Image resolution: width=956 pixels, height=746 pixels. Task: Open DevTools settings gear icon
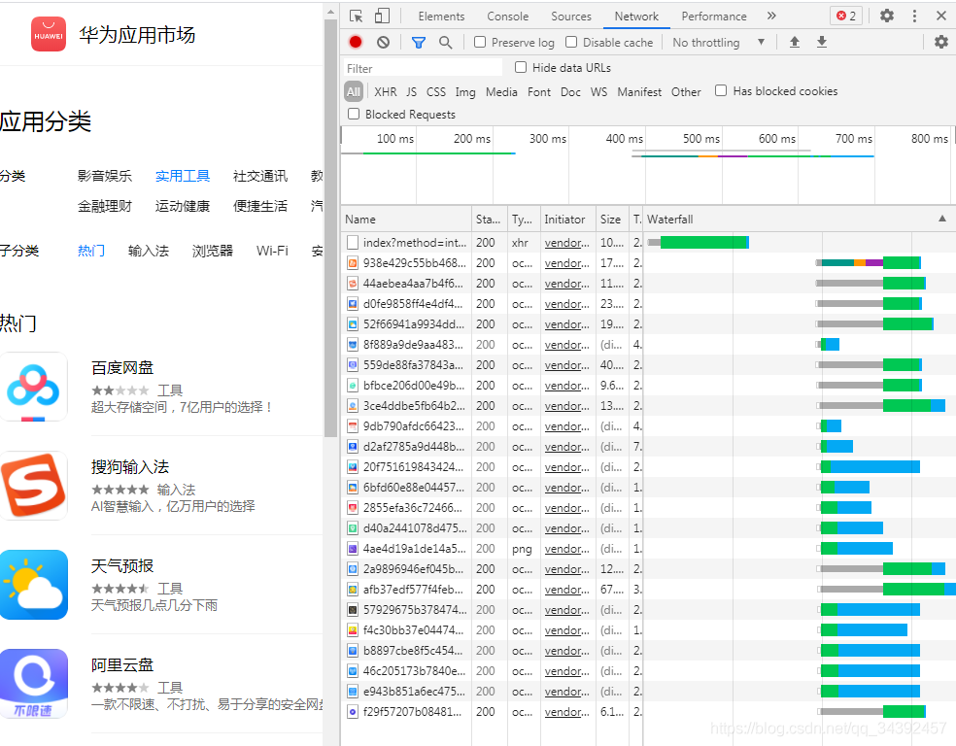coord(886,16)
